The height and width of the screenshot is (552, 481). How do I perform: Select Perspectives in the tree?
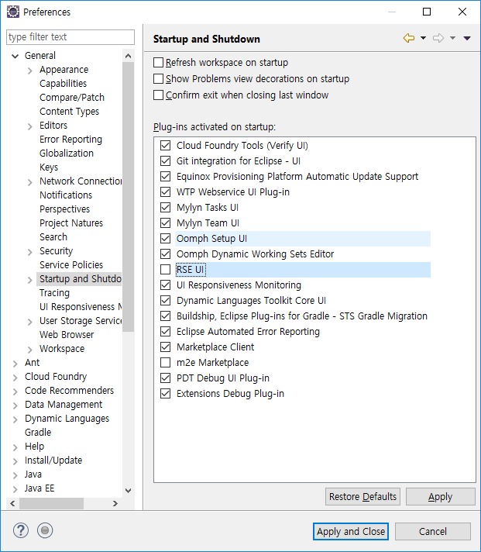pyautogui.click(x=65, y=209)
